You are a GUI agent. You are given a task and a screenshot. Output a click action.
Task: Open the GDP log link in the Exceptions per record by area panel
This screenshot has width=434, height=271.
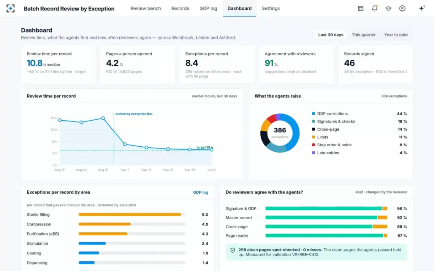pos(201,192)
